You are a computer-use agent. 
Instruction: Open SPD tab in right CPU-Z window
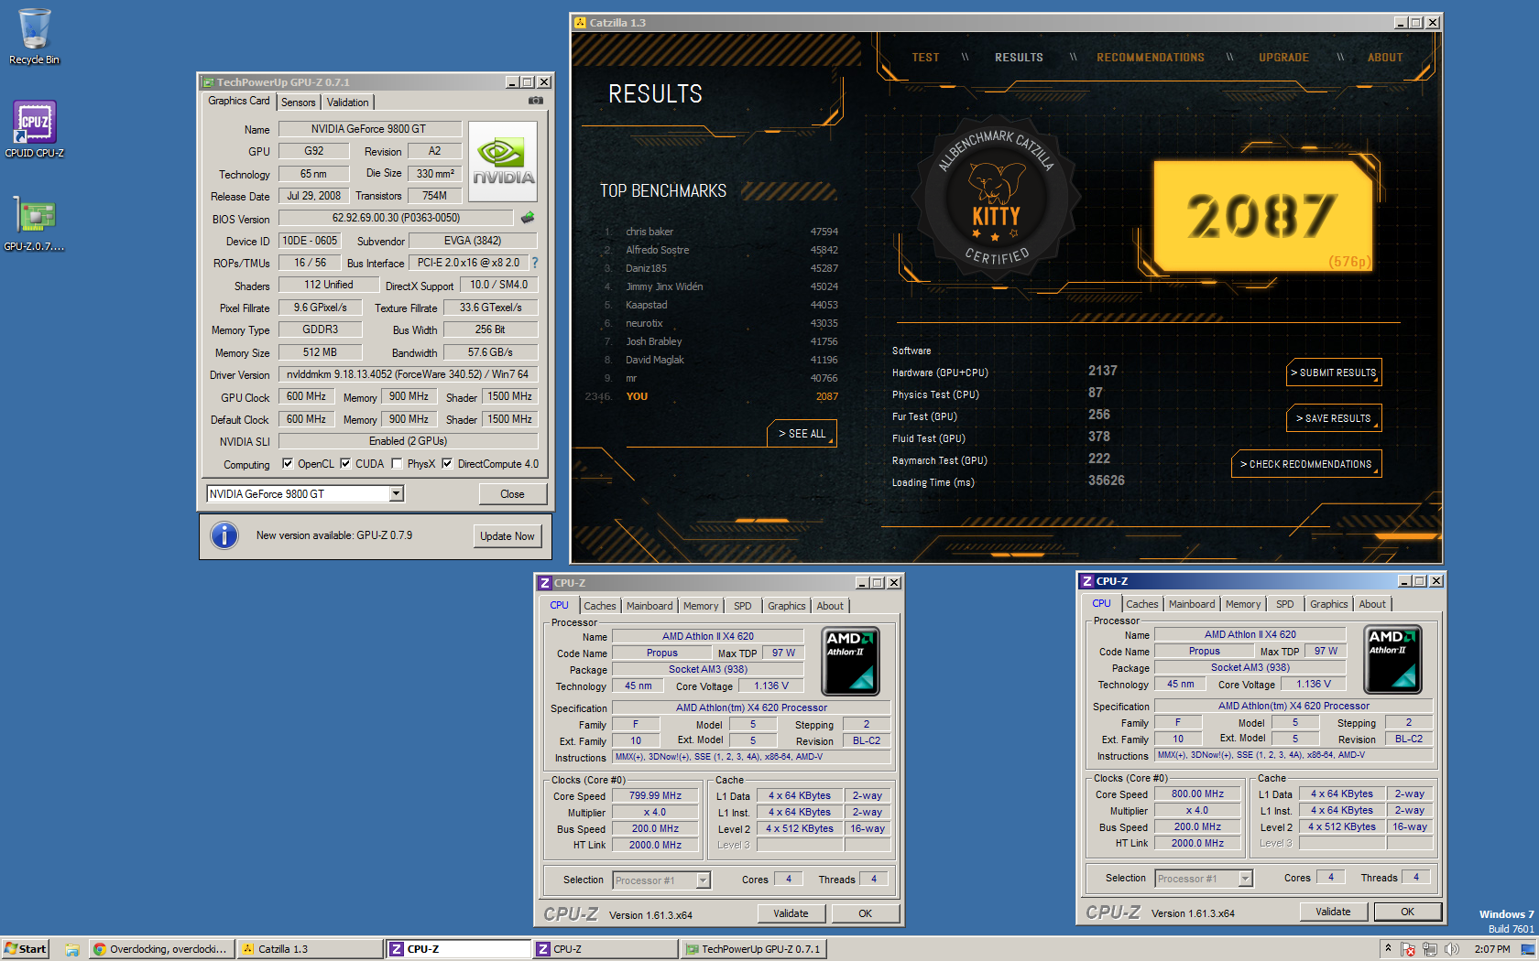[x=1285, y=604]
